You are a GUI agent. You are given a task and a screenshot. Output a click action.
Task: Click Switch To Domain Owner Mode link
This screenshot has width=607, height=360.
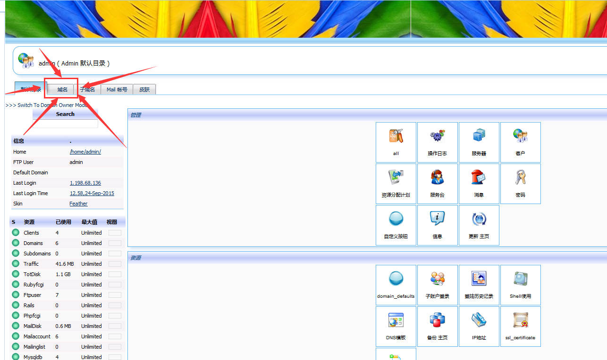(46, 105)
